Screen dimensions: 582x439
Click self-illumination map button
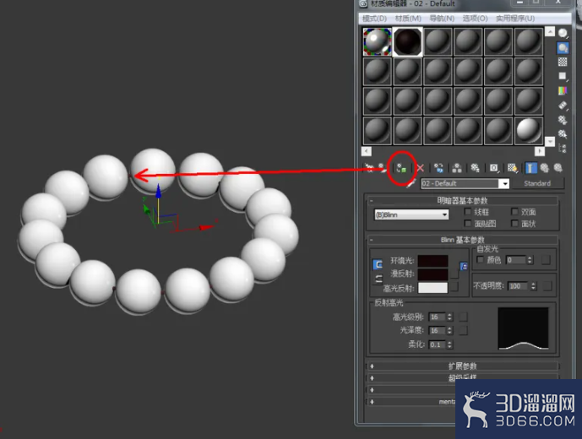[546, 260]
